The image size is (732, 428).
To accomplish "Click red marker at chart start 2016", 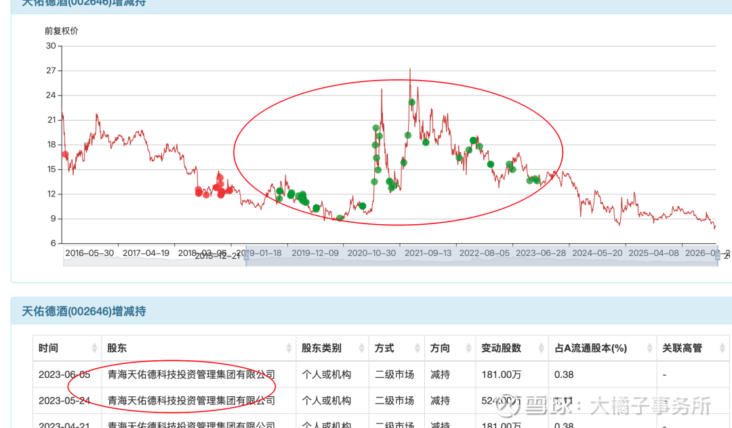I will coord(65,155).
